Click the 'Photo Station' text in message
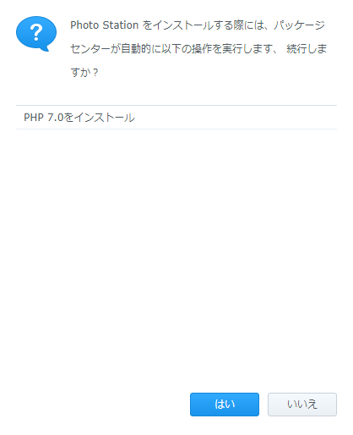 104,25
